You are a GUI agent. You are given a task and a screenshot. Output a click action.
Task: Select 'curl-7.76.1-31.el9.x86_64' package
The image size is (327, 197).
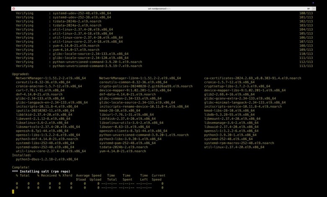point(40,90)
